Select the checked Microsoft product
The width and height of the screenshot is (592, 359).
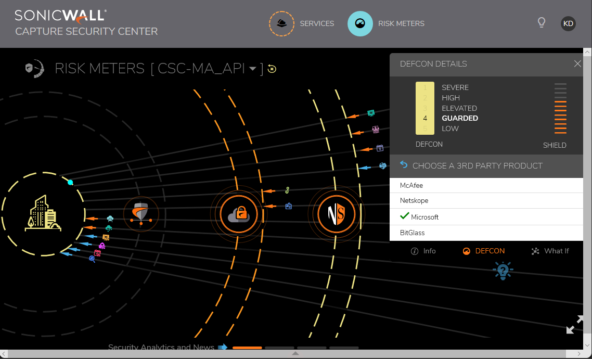486,217
